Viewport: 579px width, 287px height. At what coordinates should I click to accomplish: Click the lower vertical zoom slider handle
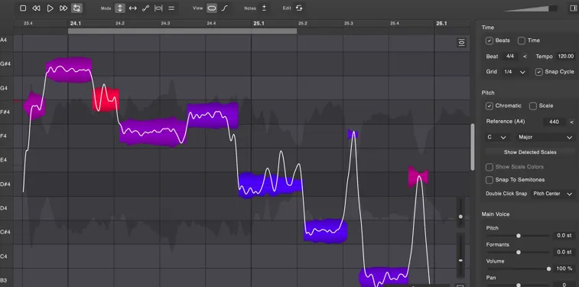[x=460, y=261]
